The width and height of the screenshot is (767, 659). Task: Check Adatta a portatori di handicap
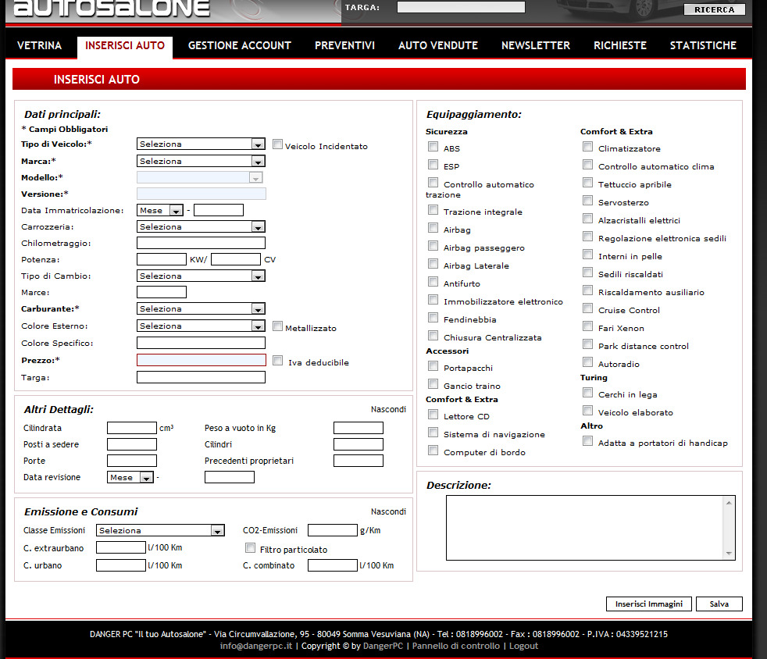click(588, 441)
